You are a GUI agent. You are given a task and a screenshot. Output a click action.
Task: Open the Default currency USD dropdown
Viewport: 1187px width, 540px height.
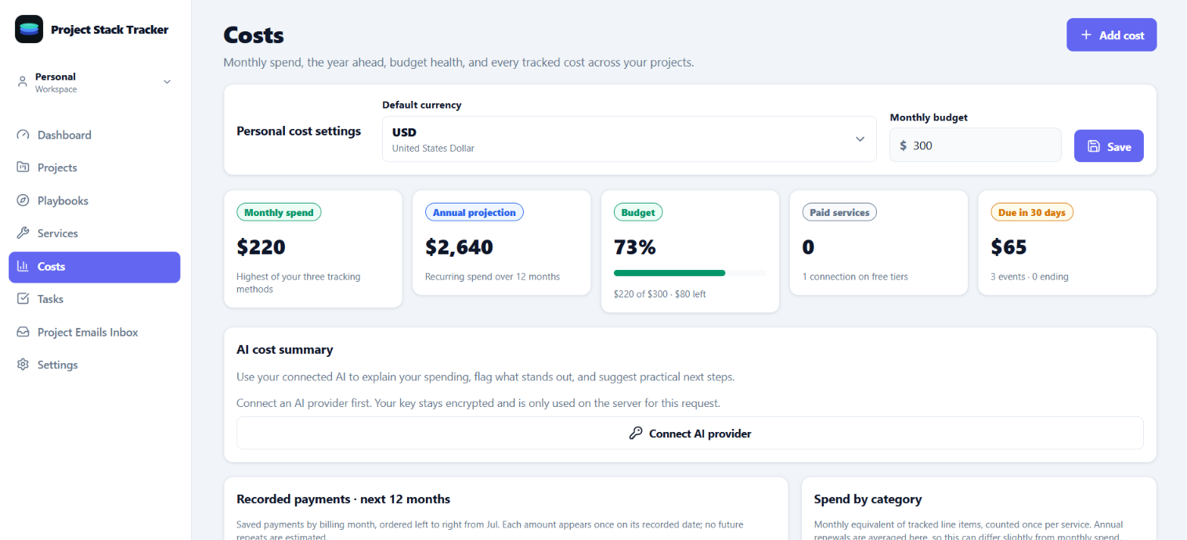pyautogui.click(x=629, y=139)
